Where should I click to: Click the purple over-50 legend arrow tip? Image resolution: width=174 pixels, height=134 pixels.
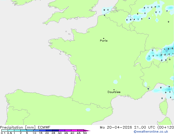pyautogui.click(x=87, y=130)
